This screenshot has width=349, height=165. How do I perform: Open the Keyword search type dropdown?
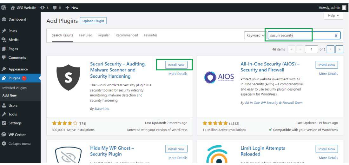coord(255,36)
